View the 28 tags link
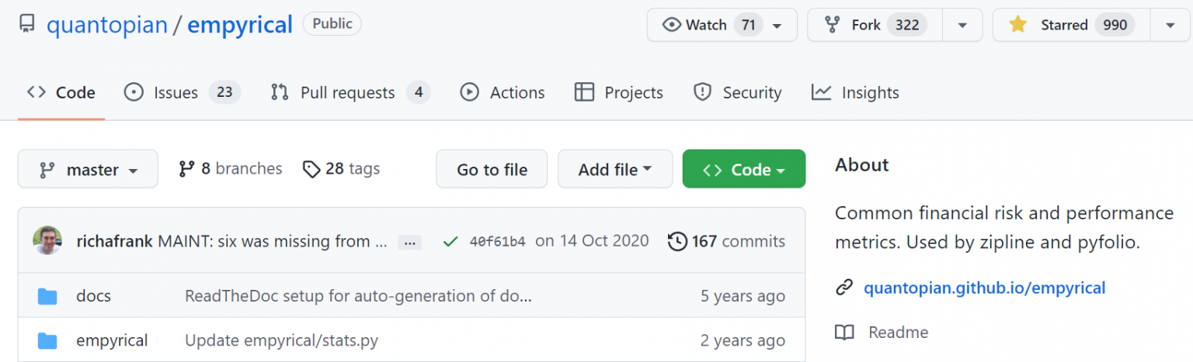The image size is (1193, 362). click(x=342, y=168)
